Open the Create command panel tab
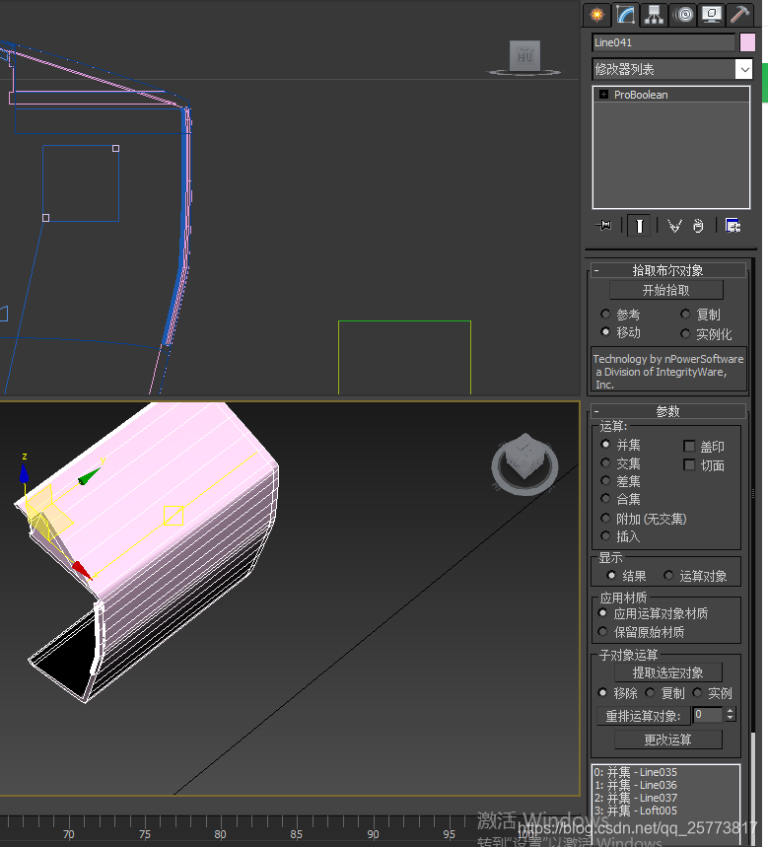Screen dimensions: 768x847 pos(596,14)
